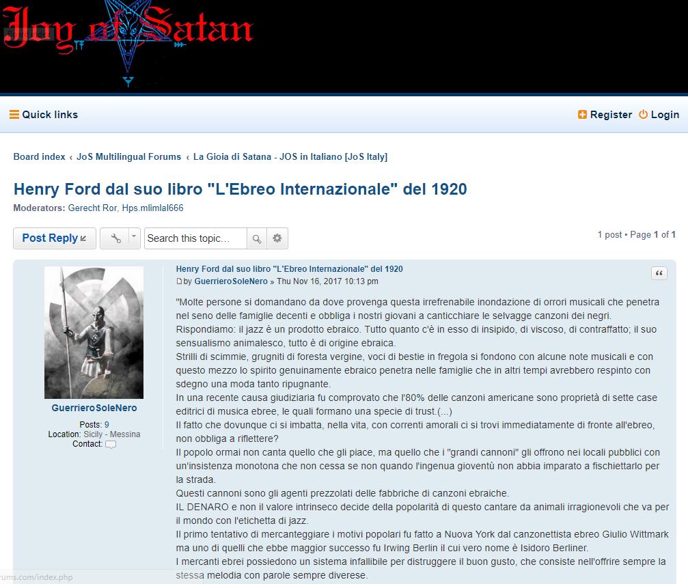Open advanced search gear icon

coord(277,238)
